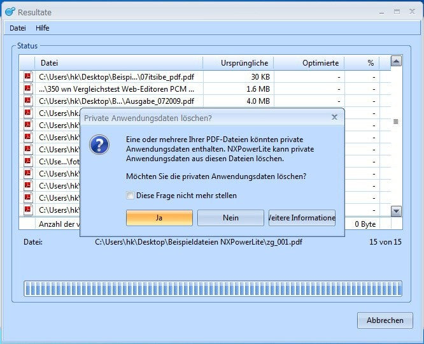Image resolution: width=424 pixels, height=344 pixels.
Task: Click the file list scroll up arrow
Action: tap(396, 61)
